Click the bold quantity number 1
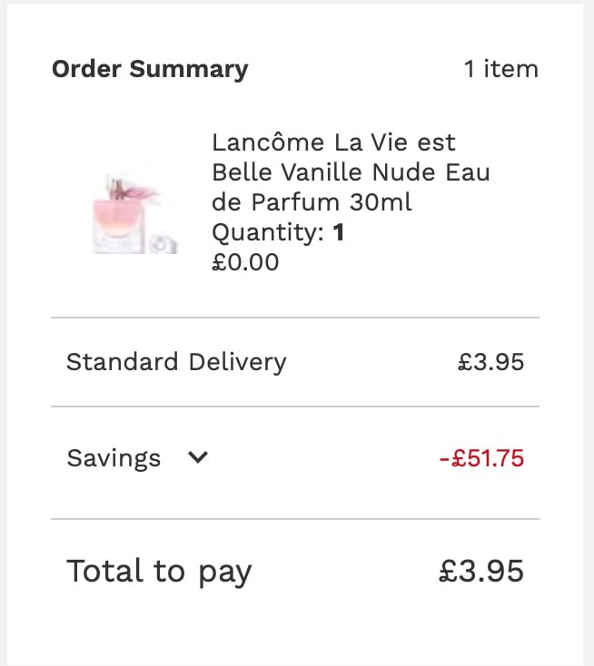The width and height of the screenshot is (594, 666). 339,232
